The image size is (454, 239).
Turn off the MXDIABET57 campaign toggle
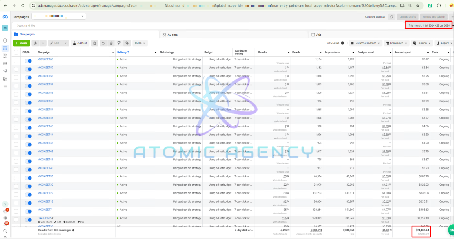[28, 86]
